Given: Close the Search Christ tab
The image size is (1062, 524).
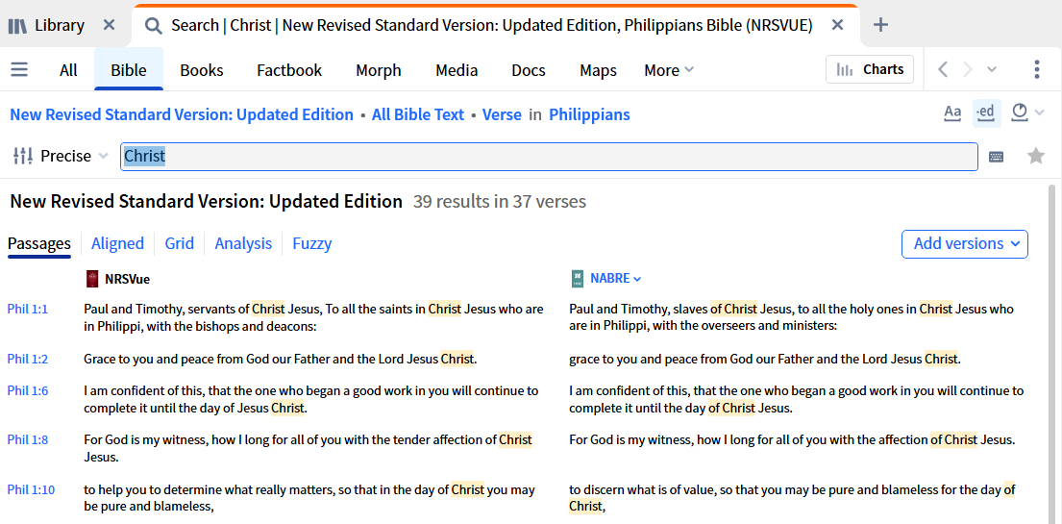Looking at the screenshot, I should tap(837, 26).
